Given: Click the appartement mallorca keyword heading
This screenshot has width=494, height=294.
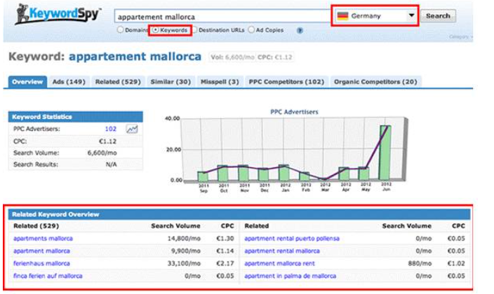Looking at the screenshot, I should 135,57.
